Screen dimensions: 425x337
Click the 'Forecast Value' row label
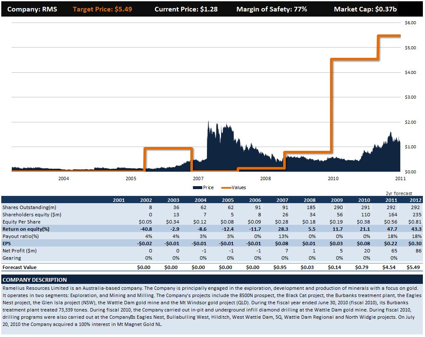(20, 267)
